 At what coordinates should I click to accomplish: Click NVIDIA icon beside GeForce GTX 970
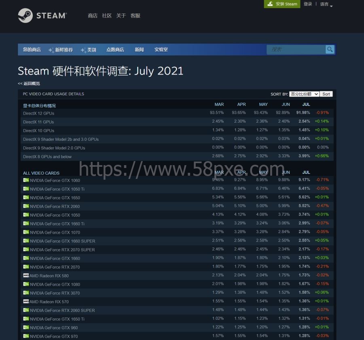pos(26,336)
